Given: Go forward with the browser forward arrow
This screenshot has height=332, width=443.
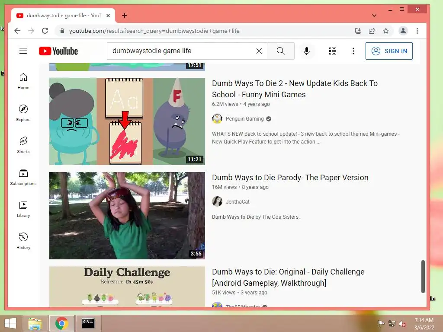Looking at the screenshot, I should [31, 31].
